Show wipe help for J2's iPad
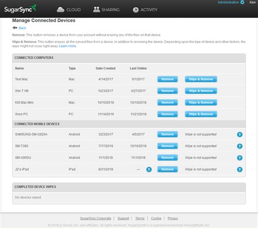Image resolution: width=258 pixels, height=229 pixels. click(x=239, y=170)
